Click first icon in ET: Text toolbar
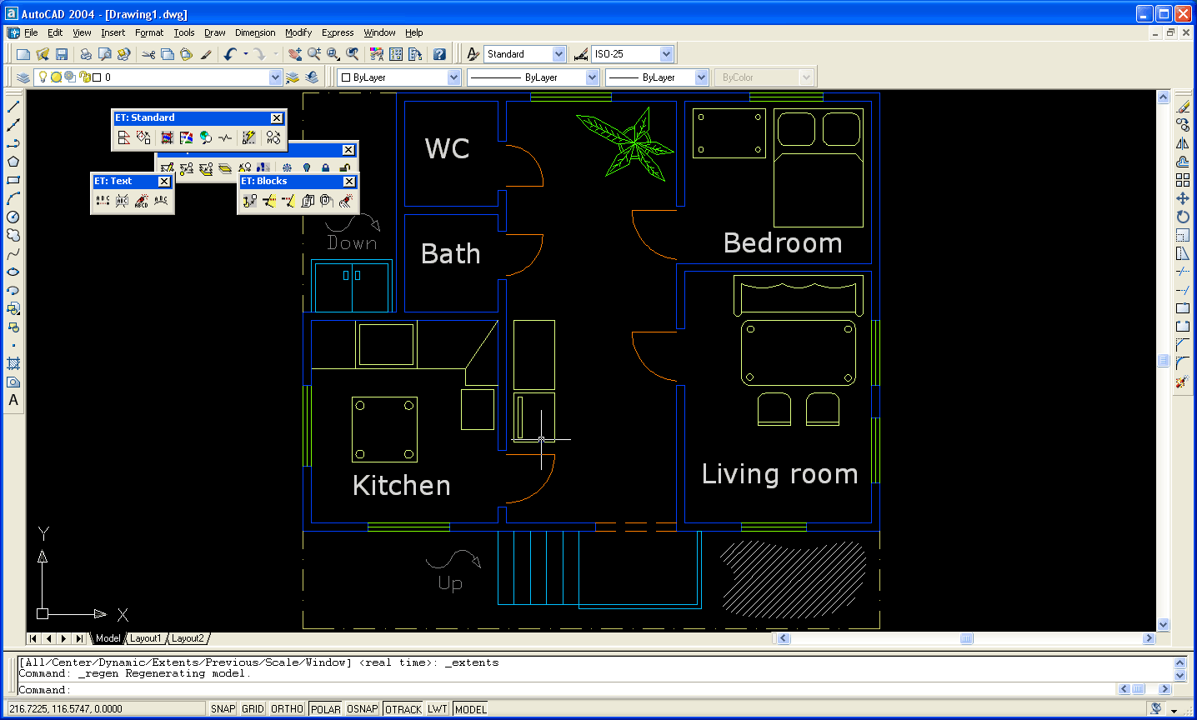 coord(103,201)
